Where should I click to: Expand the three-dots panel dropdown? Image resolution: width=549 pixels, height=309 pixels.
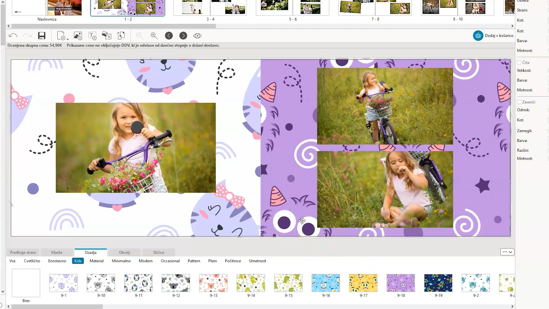pyautogui.click(x=507, y=252)
